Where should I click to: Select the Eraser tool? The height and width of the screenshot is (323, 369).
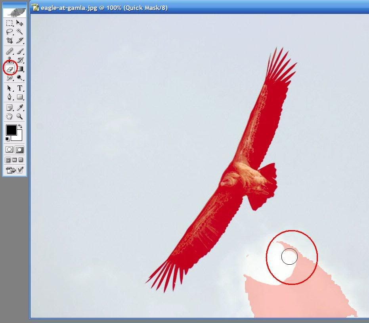[10, 69]
